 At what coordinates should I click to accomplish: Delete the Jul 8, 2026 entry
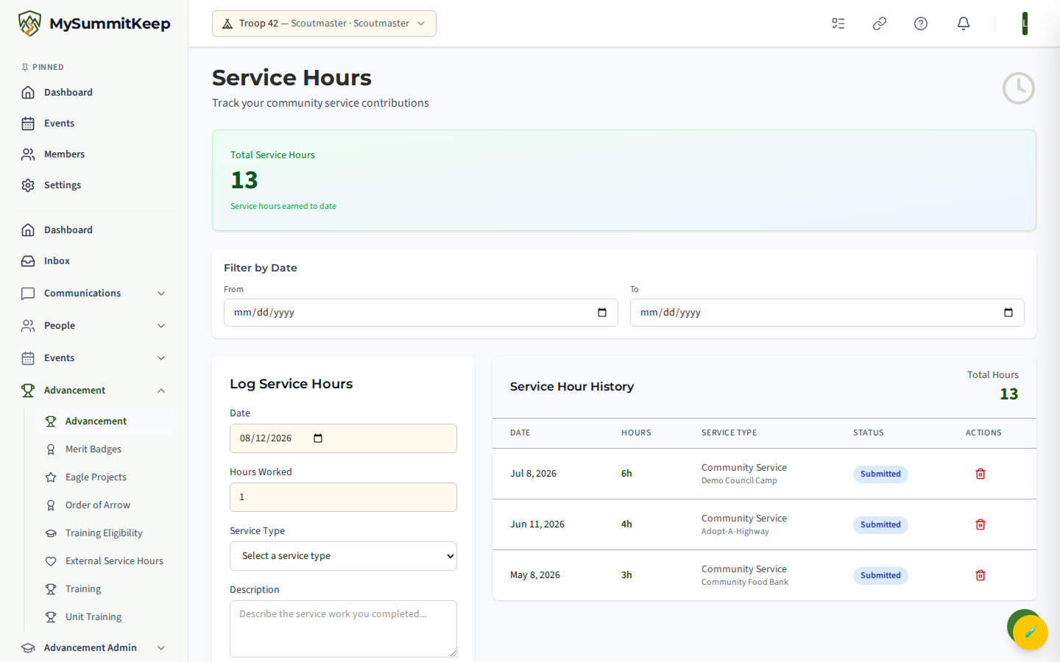click(981, 474)
